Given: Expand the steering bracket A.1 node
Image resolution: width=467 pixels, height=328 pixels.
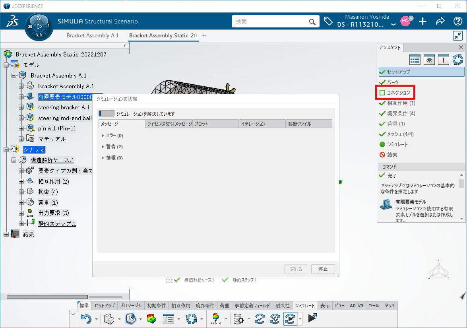Looking at the screenshot, I should coord(21,107).
